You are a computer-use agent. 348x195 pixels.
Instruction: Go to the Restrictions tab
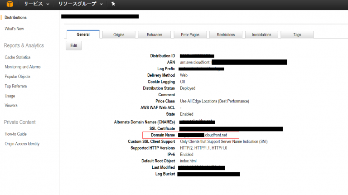coord(226,35)
